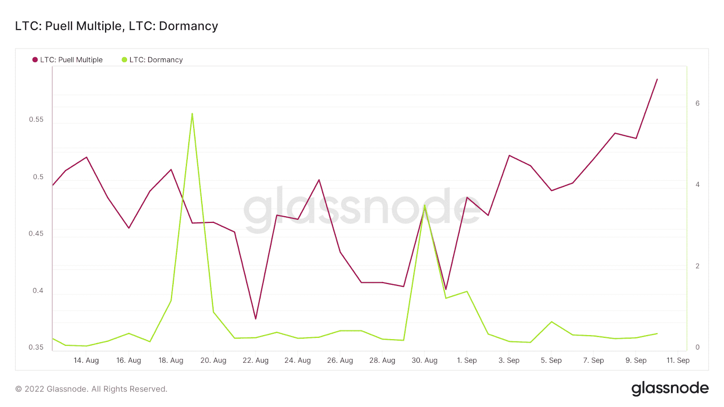This screenshot has height=407, width=724.
Task: Click the 6 right axis label
Action: [697, 104]
